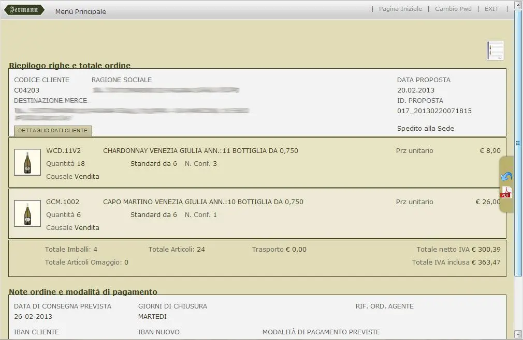
Task: Click the RIF. ORD. AGENTE label
Action: coord(385,306)
